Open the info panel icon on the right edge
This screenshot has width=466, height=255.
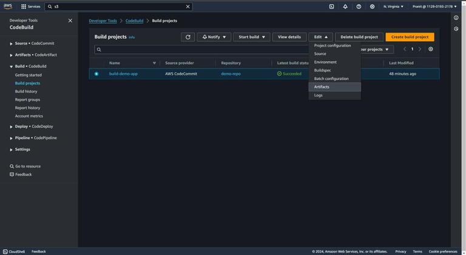click(x=456, y=18)
